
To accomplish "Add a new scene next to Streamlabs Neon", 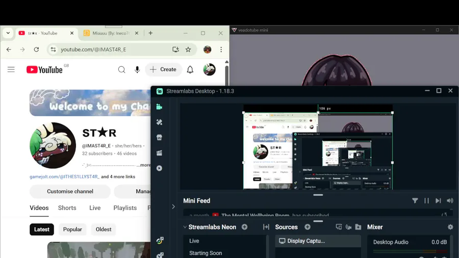I will pos(244,227).
